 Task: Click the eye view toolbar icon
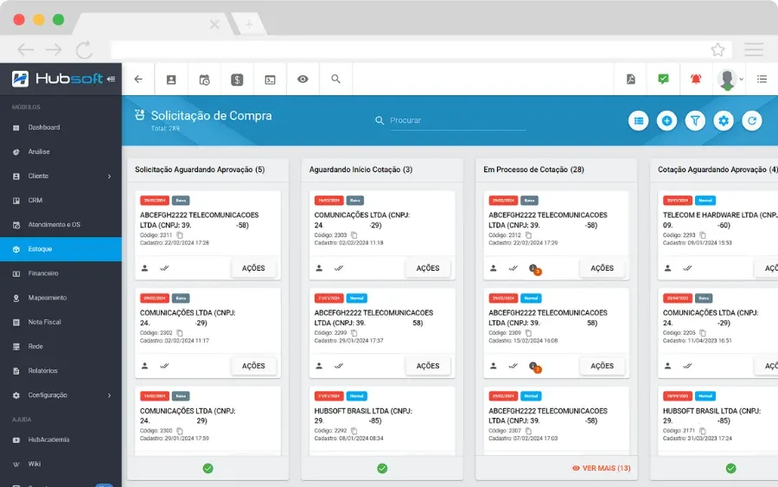pyautogui.click(x=303, y=79)
